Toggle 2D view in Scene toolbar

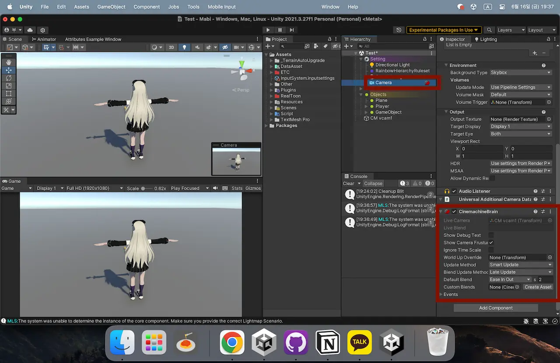click(171, 47)
